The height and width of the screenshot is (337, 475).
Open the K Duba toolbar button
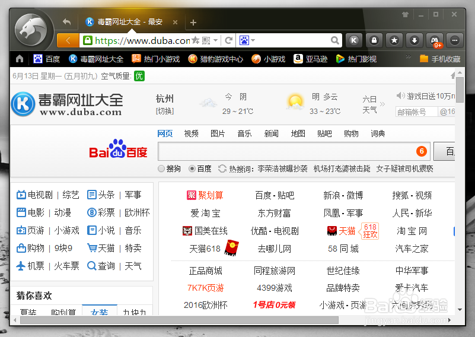(354, 40)
